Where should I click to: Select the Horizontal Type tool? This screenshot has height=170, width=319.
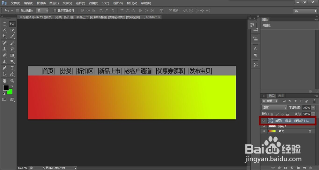(x=12, y=68)
